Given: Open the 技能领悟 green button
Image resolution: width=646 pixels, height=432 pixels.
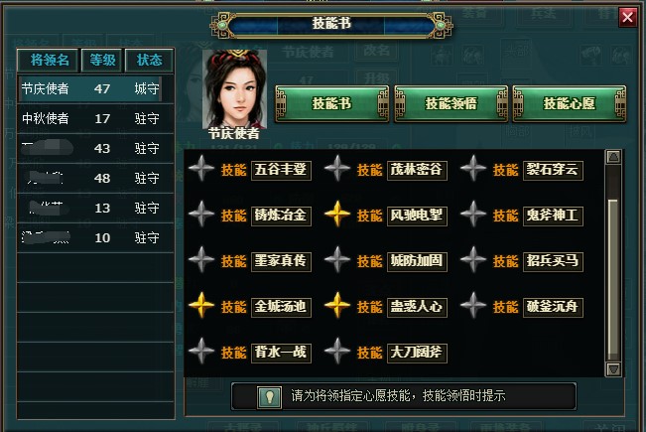Looking at the screenshot, I should pyautogui.click(x=452, y=104).
